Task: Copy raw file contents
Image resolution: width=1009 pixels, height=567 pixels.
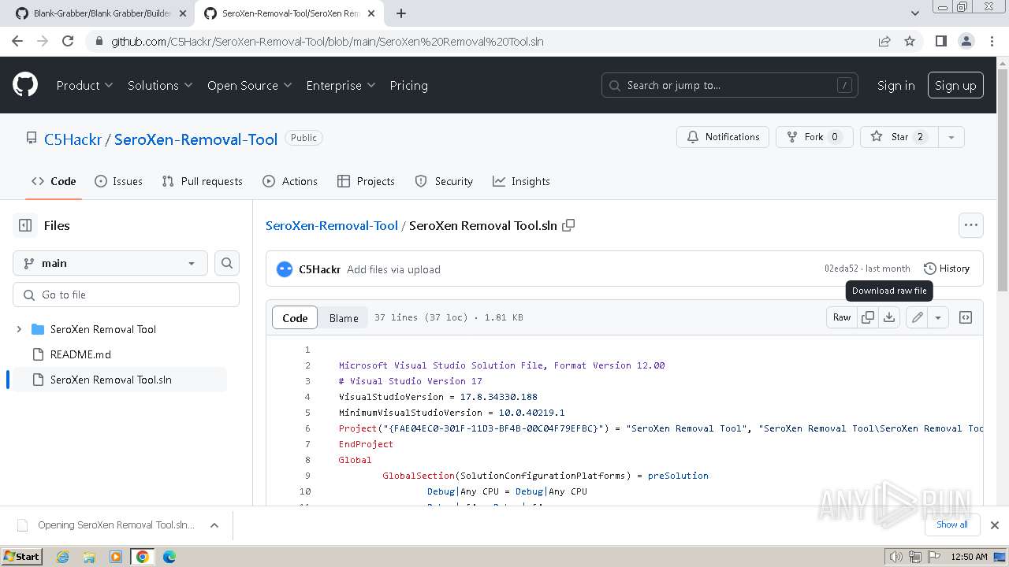Action: pos(868,317)
